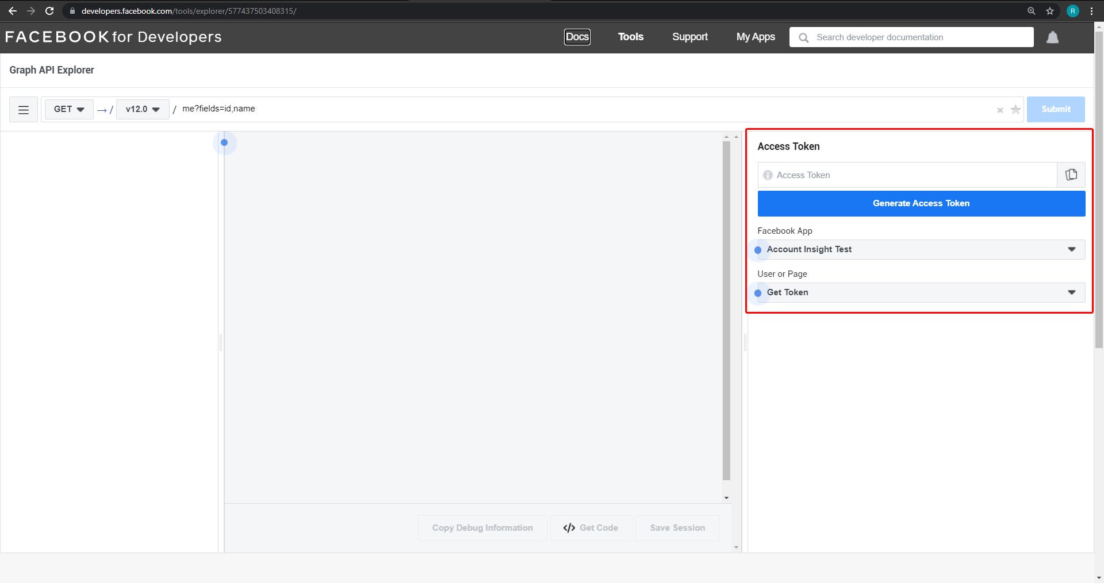Screen dimensions: 1104x583
Task: Open the Docs menu
Action: pos(577,37)
